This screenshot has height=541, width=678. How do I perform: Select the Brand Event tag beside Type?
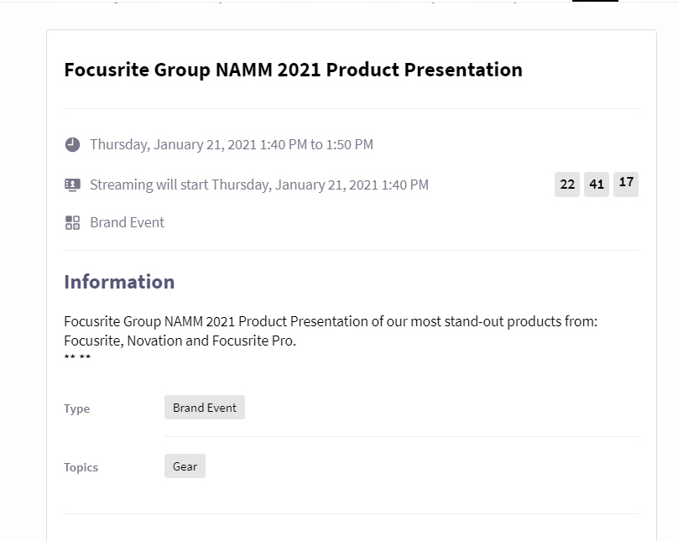click(x=205, y=408)
